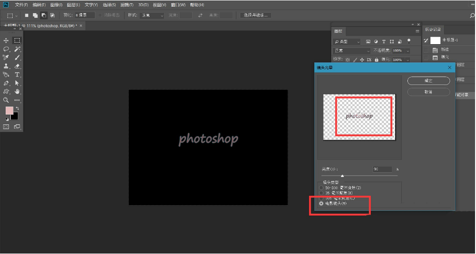Click the brightness slider handle
Image resolution: width=476 pixels, height=254 pixels.
(x=342, y=176)
